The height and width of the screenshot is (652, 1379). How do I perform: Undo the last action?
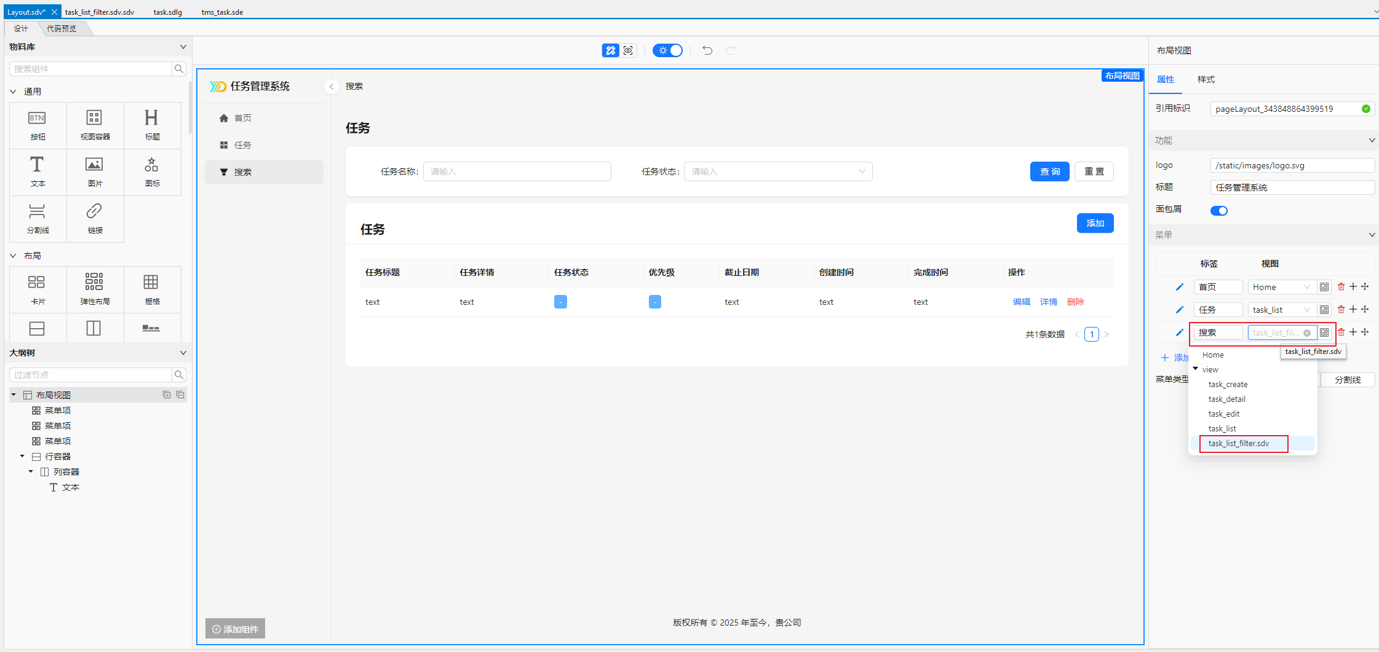point(707,50)
